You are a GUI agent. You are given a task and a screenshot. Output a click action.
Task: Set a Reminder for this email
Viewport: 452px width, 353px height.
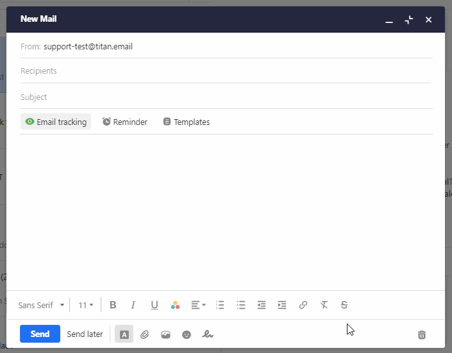tap(125, 122)
